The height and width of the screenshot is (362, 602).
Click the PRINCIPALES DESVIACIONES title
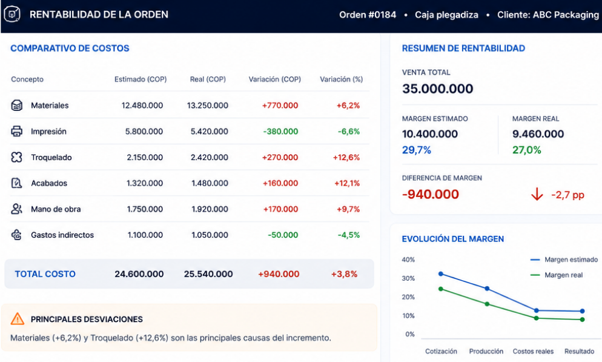click(x=87, y=320)
